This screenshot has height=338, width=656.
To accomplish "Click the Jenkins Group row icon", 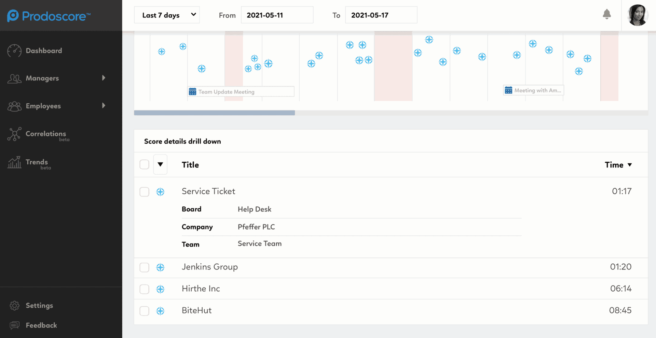I will (x=160, y=267).
